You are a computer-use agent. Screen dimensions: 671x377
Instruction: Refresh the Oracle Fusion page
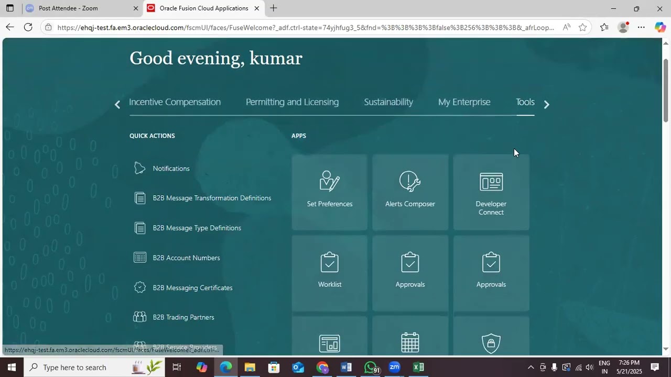click(28, 27)
